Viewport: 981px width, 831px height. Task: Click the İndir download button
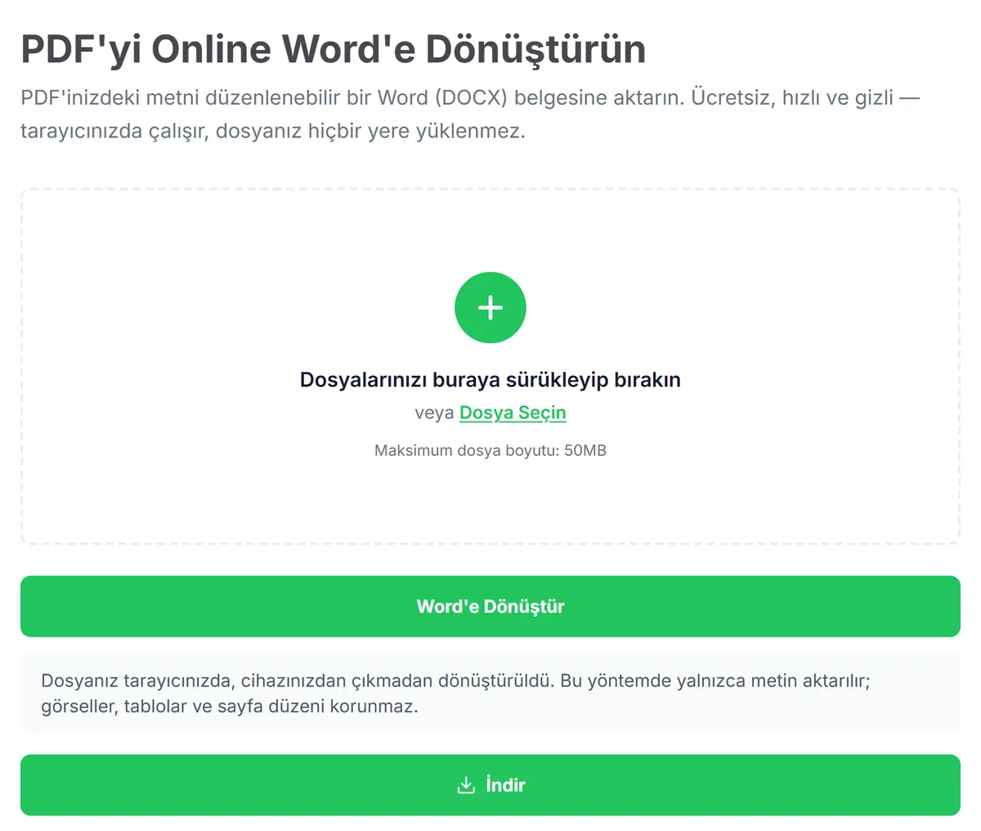tap(490, 785)
